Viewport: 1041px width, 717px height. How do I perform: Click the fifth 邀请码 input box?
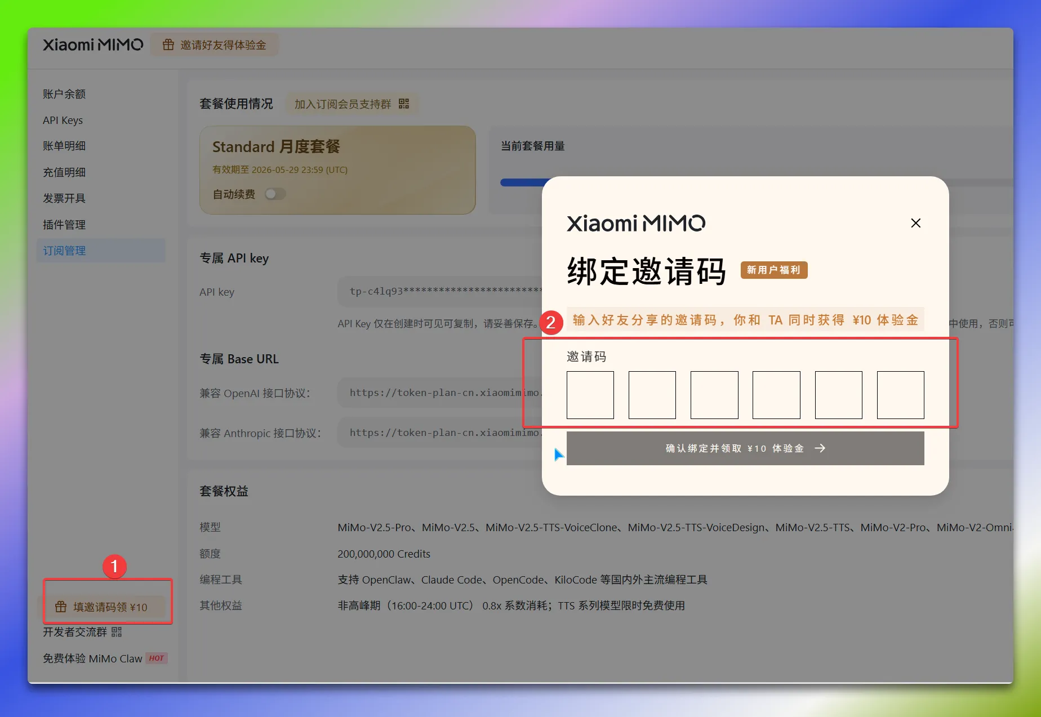pos(839,395)
